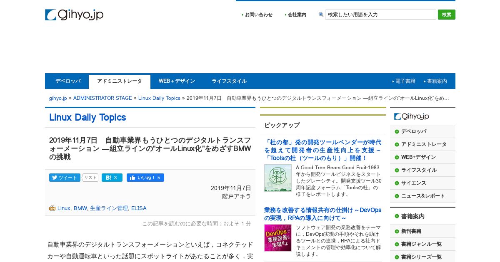Viewport: 500px width, 262px height.
Task: Click the Linux Daily Topics heading
Action: coord(87,117)
